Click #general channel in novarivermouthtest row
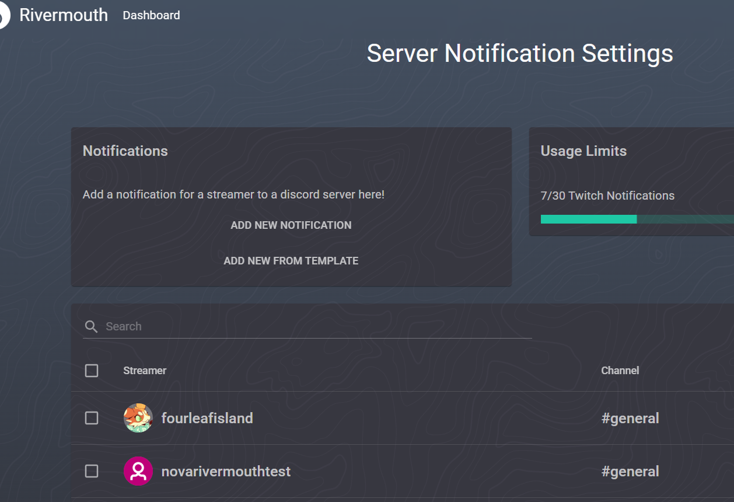This screenshot has height=502, width=734. click(630, 471)
